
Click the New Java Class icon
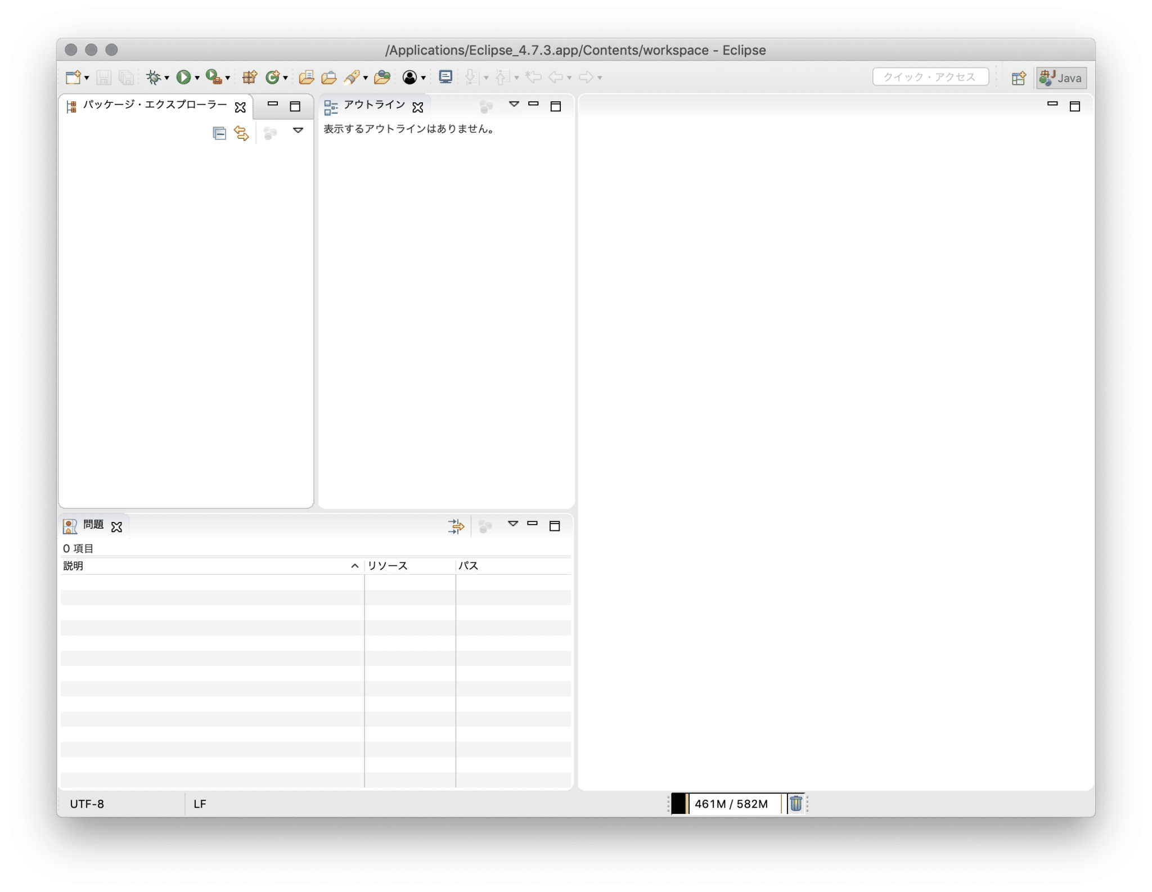tap(273, 78)
